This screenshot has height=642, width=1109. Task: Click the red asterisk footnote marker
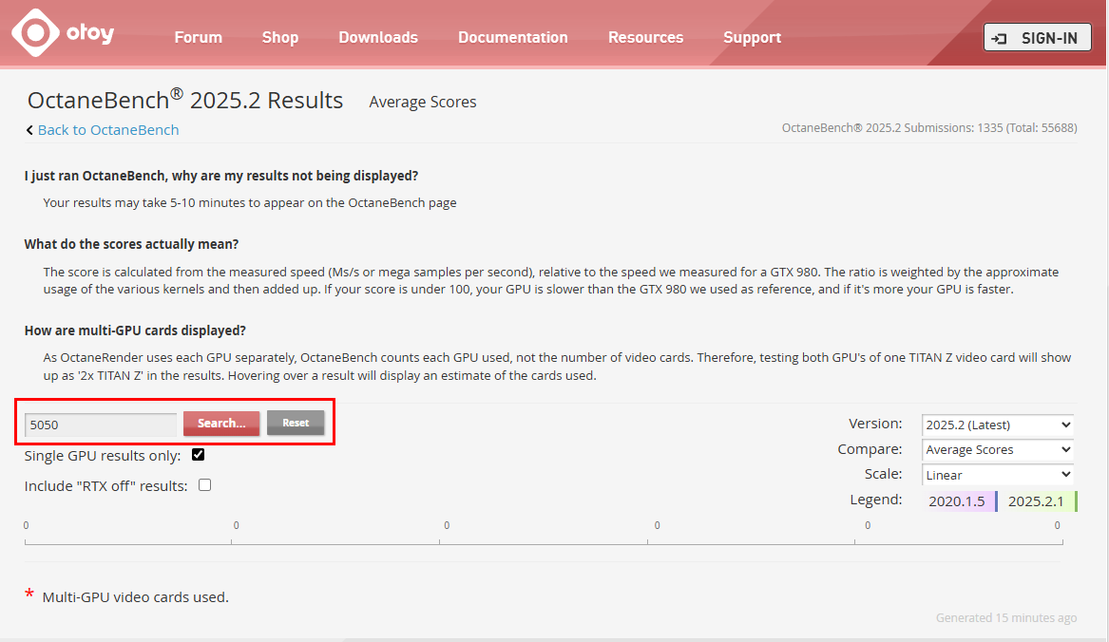pyautogui.click(x=29, y=594)
